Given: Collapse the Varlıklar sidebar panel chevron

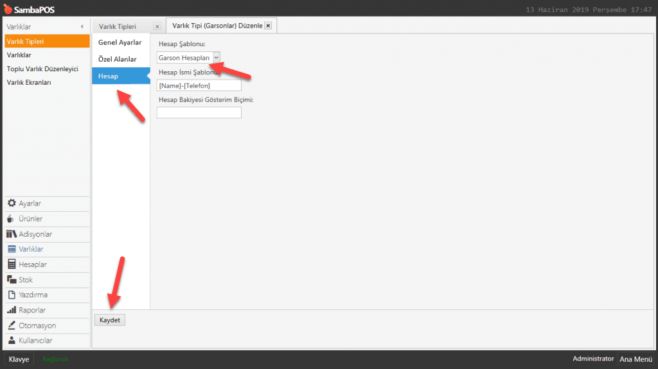Looking at the screenshot, I should (x=82, y=26).
